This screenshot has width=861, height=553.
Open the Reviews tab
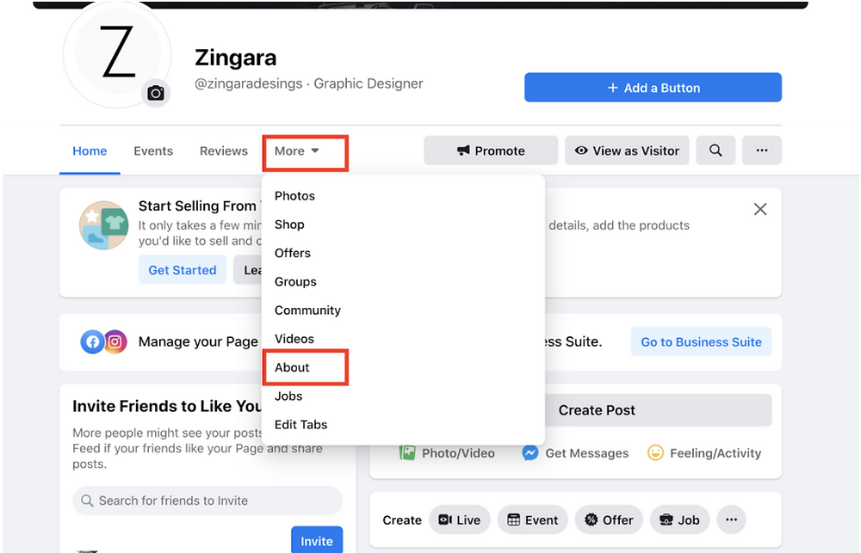point(224,151)
